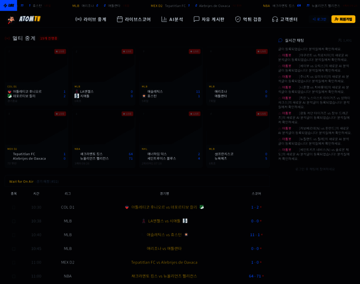This screenshot has width=360, height=284.
Task: Click the yellow 회원가입 button
Action: 343,19
